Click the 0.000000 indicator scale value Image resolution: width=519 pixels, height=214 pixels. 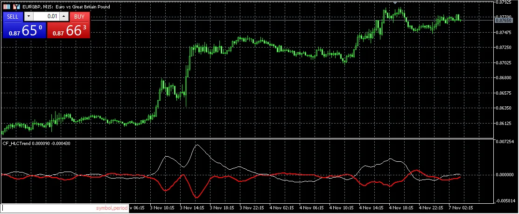(x=505, y=175)
